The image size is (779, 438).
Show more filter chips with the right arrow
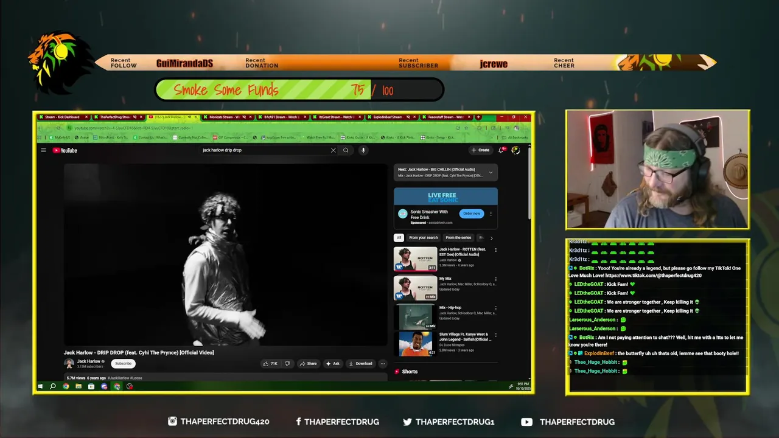point(491,238)
